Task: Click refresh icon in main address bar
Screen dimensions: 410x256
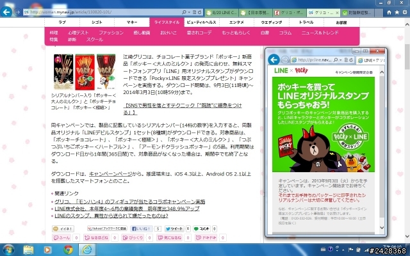Action: (199, 12)
